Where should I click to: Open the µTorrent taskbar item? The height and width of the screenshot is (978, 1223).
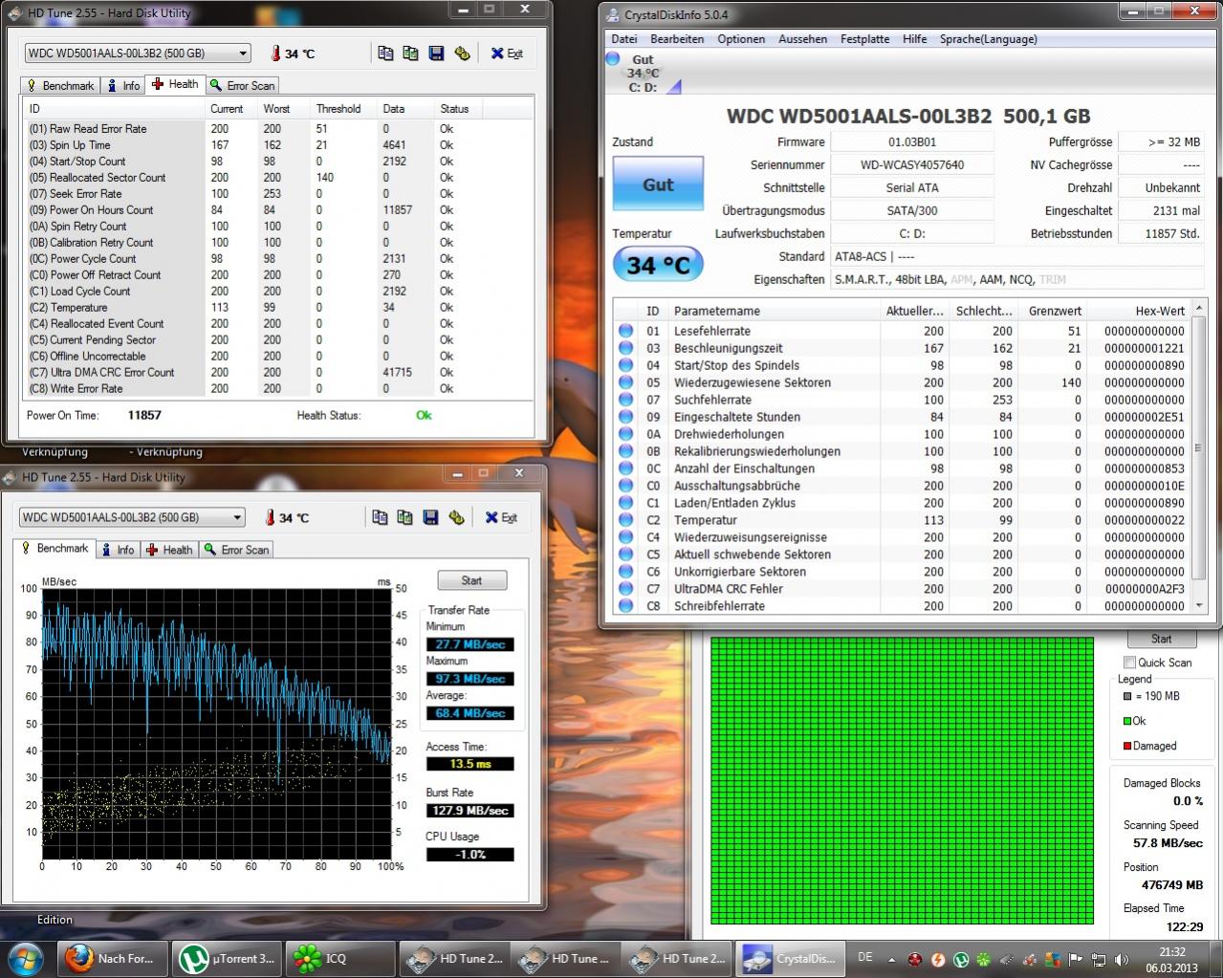[x=228, y=958]
